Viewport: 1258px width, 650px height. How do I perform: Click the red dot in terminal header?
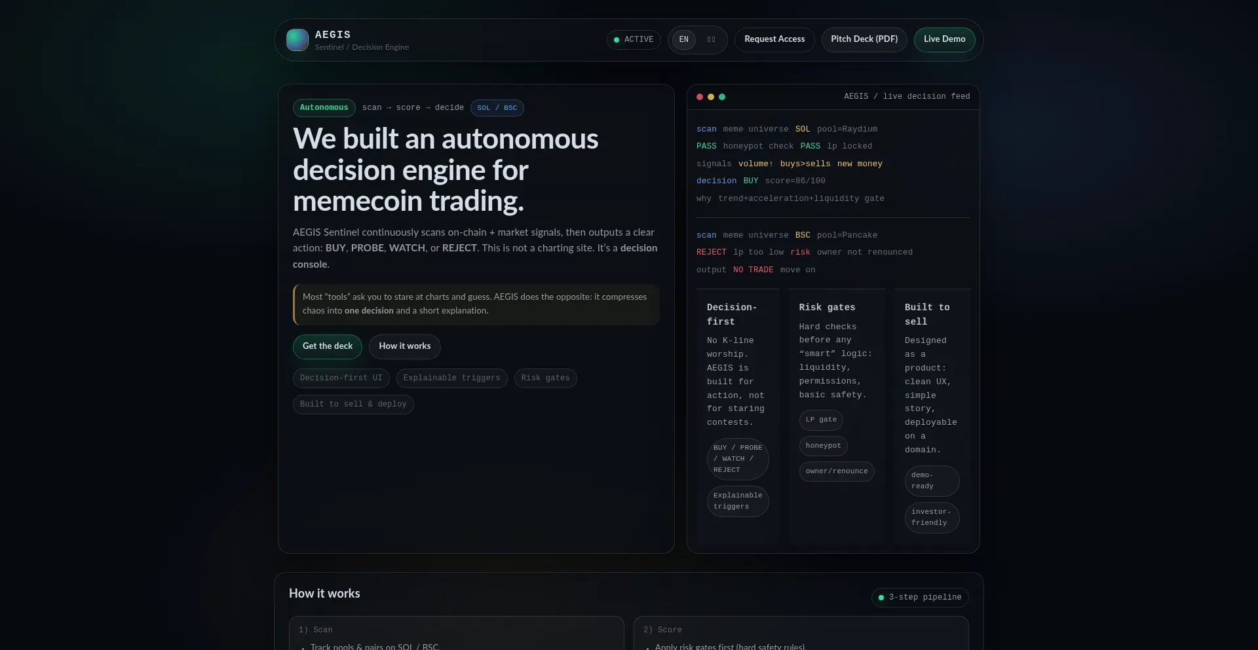tap(700, 97)
